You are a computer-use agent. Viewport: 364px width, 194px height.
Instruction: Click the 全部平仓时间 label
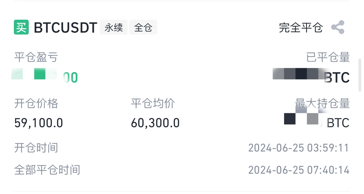pyautogui.click(x=47, y=170)
